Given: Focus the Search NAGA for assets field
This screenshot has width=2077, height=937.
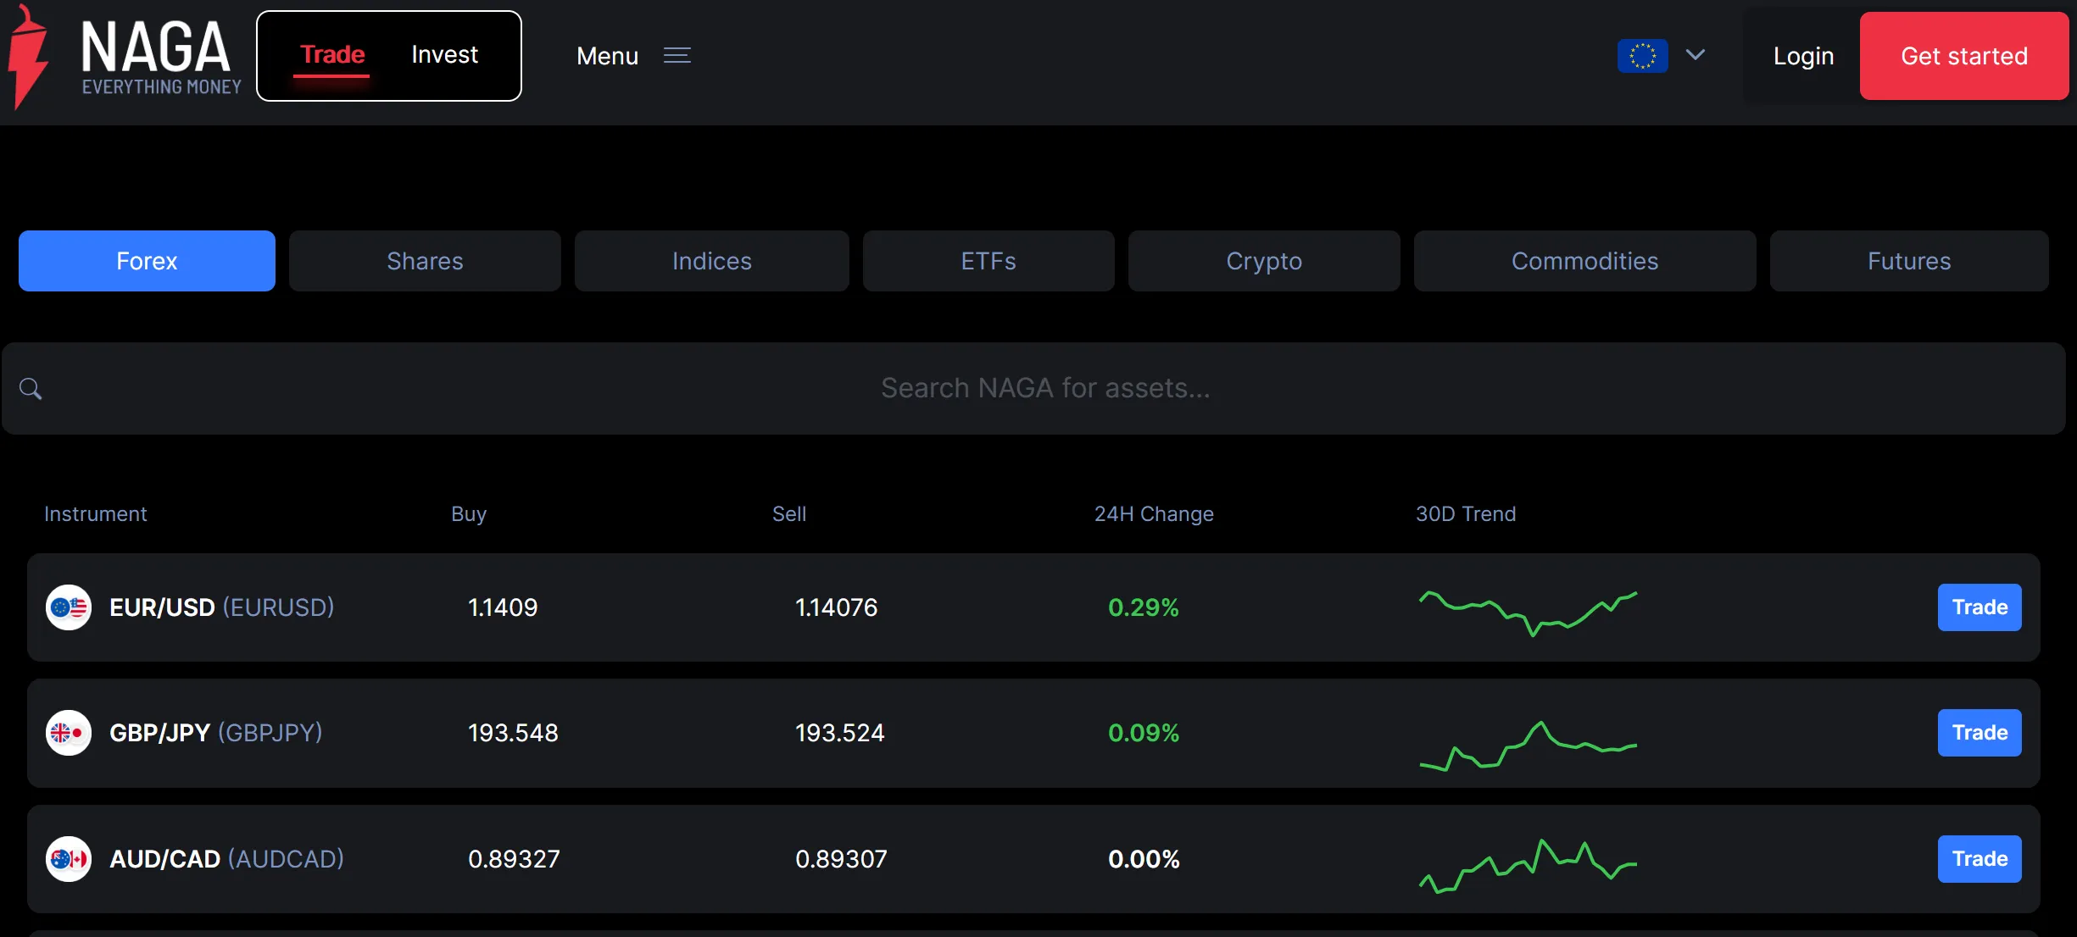Looking at the screenshot, I should click(1033, 389).
